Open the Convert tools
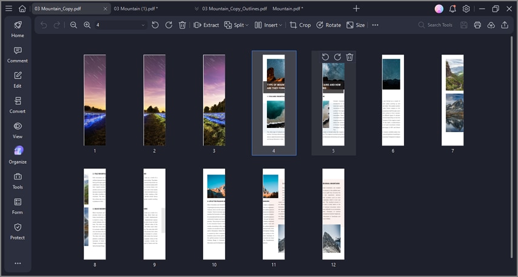 (18, 105)
